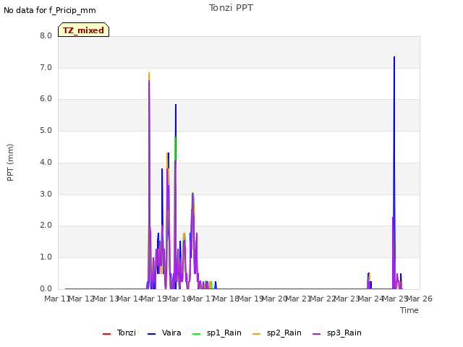This screenshot has height=347, width=463.
Task: Click the 1.0 y-axis tick label
Action: [46, 257]
